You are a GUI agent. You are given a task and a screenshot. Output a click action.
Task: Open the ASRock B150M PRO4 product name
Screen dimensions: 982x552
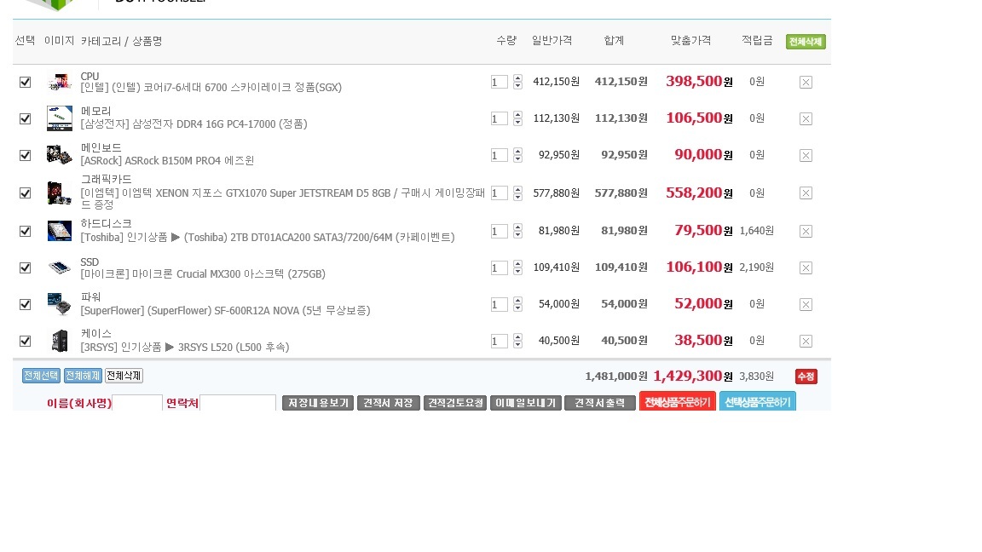tap(167, 161)
